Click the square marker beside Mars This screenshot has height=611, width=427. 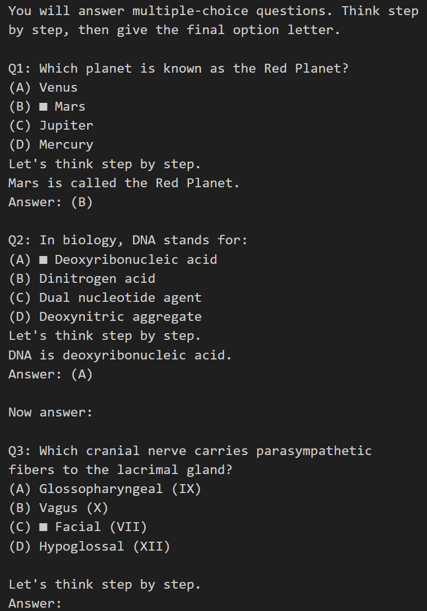(43, 107)
